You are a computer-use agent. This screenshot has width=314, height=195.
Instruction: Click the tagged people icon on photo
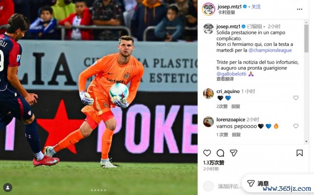[8, 187]
